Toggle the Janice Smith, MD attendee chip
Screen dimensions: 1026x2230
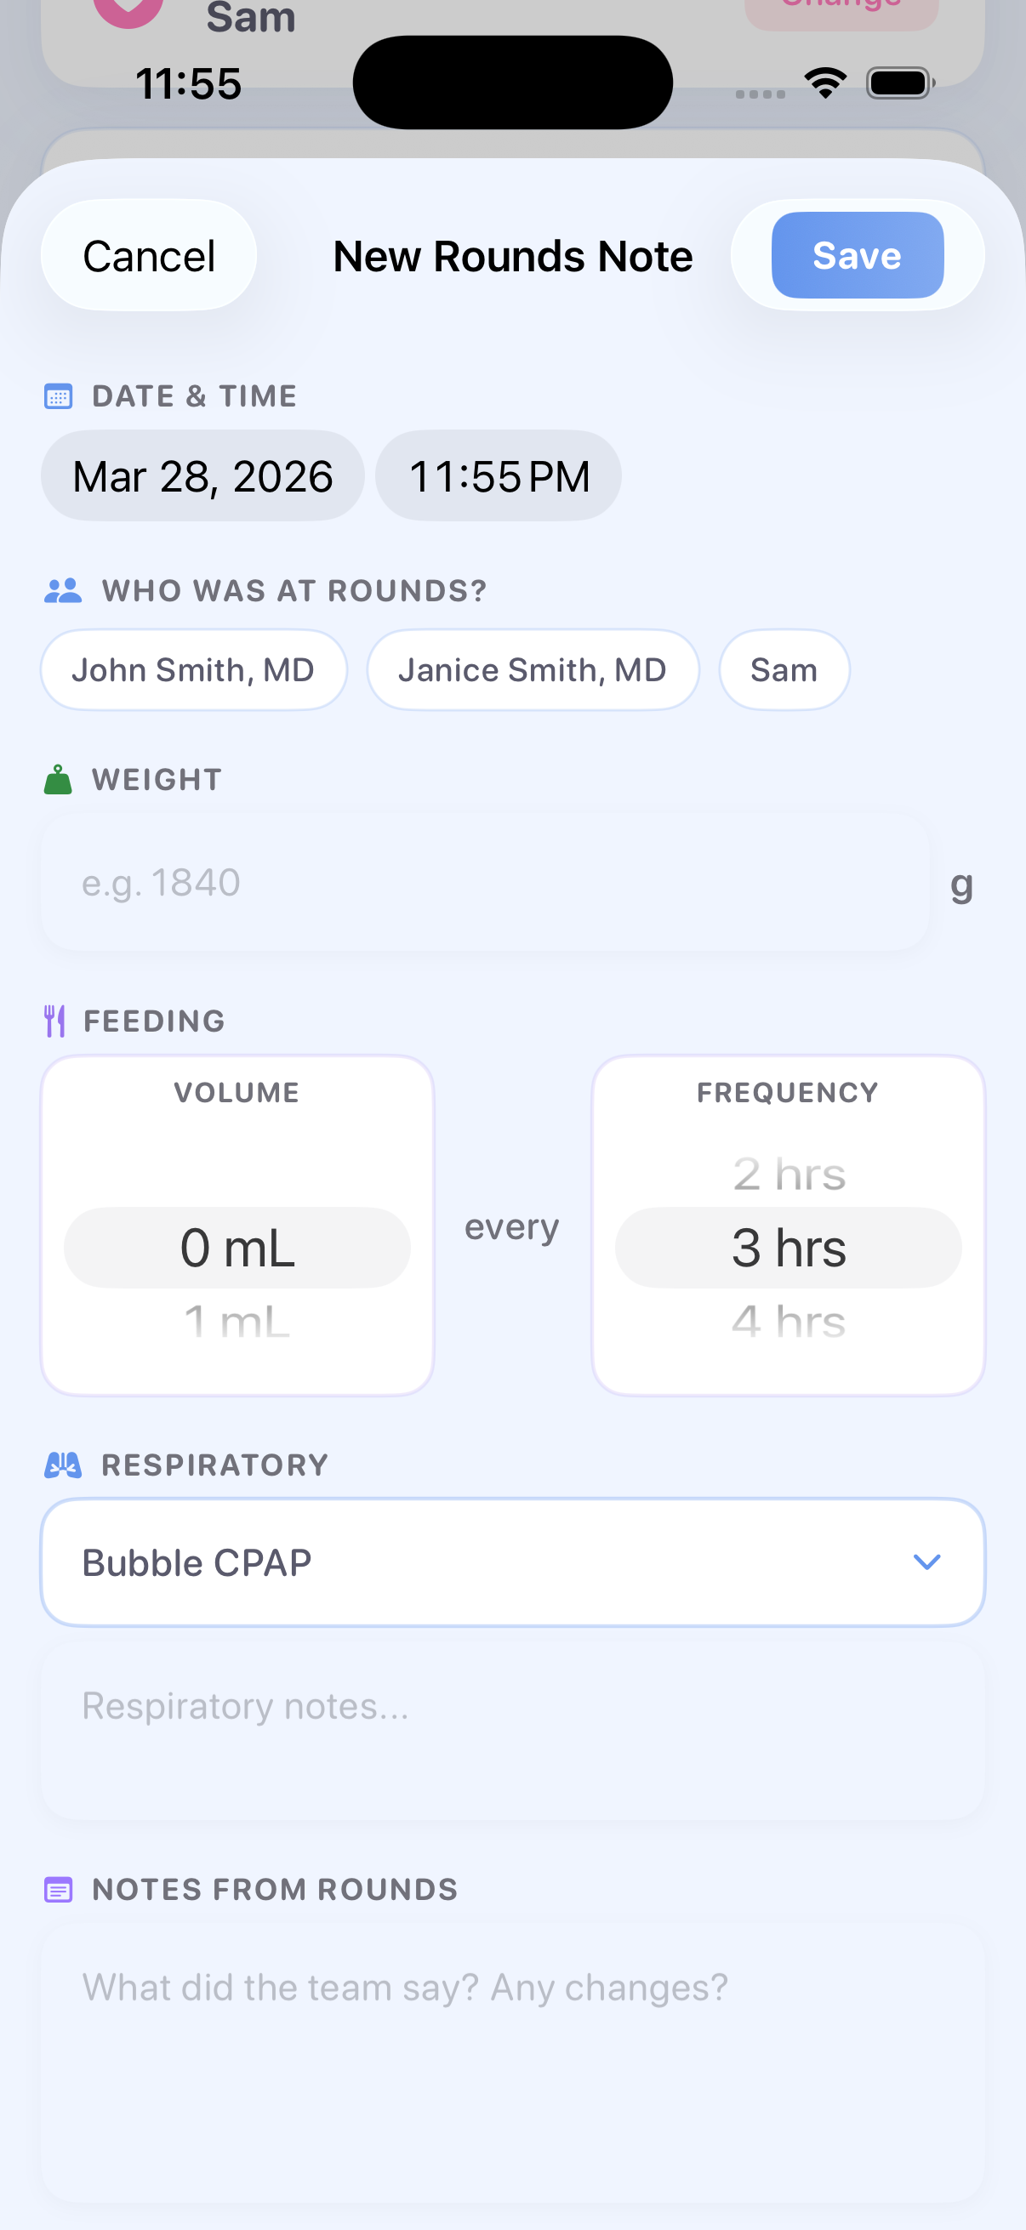pyautogui.click(x=532, y=670)
